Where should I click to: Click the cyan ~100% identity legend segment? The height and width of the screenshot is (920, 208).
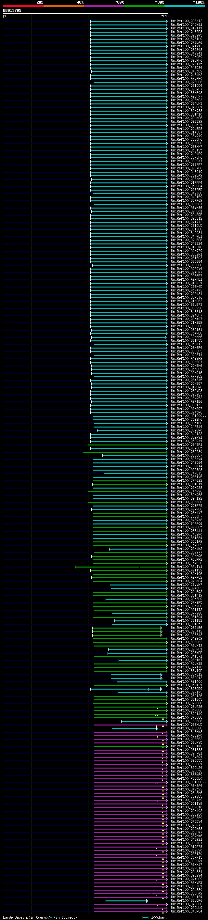point(185,6)
